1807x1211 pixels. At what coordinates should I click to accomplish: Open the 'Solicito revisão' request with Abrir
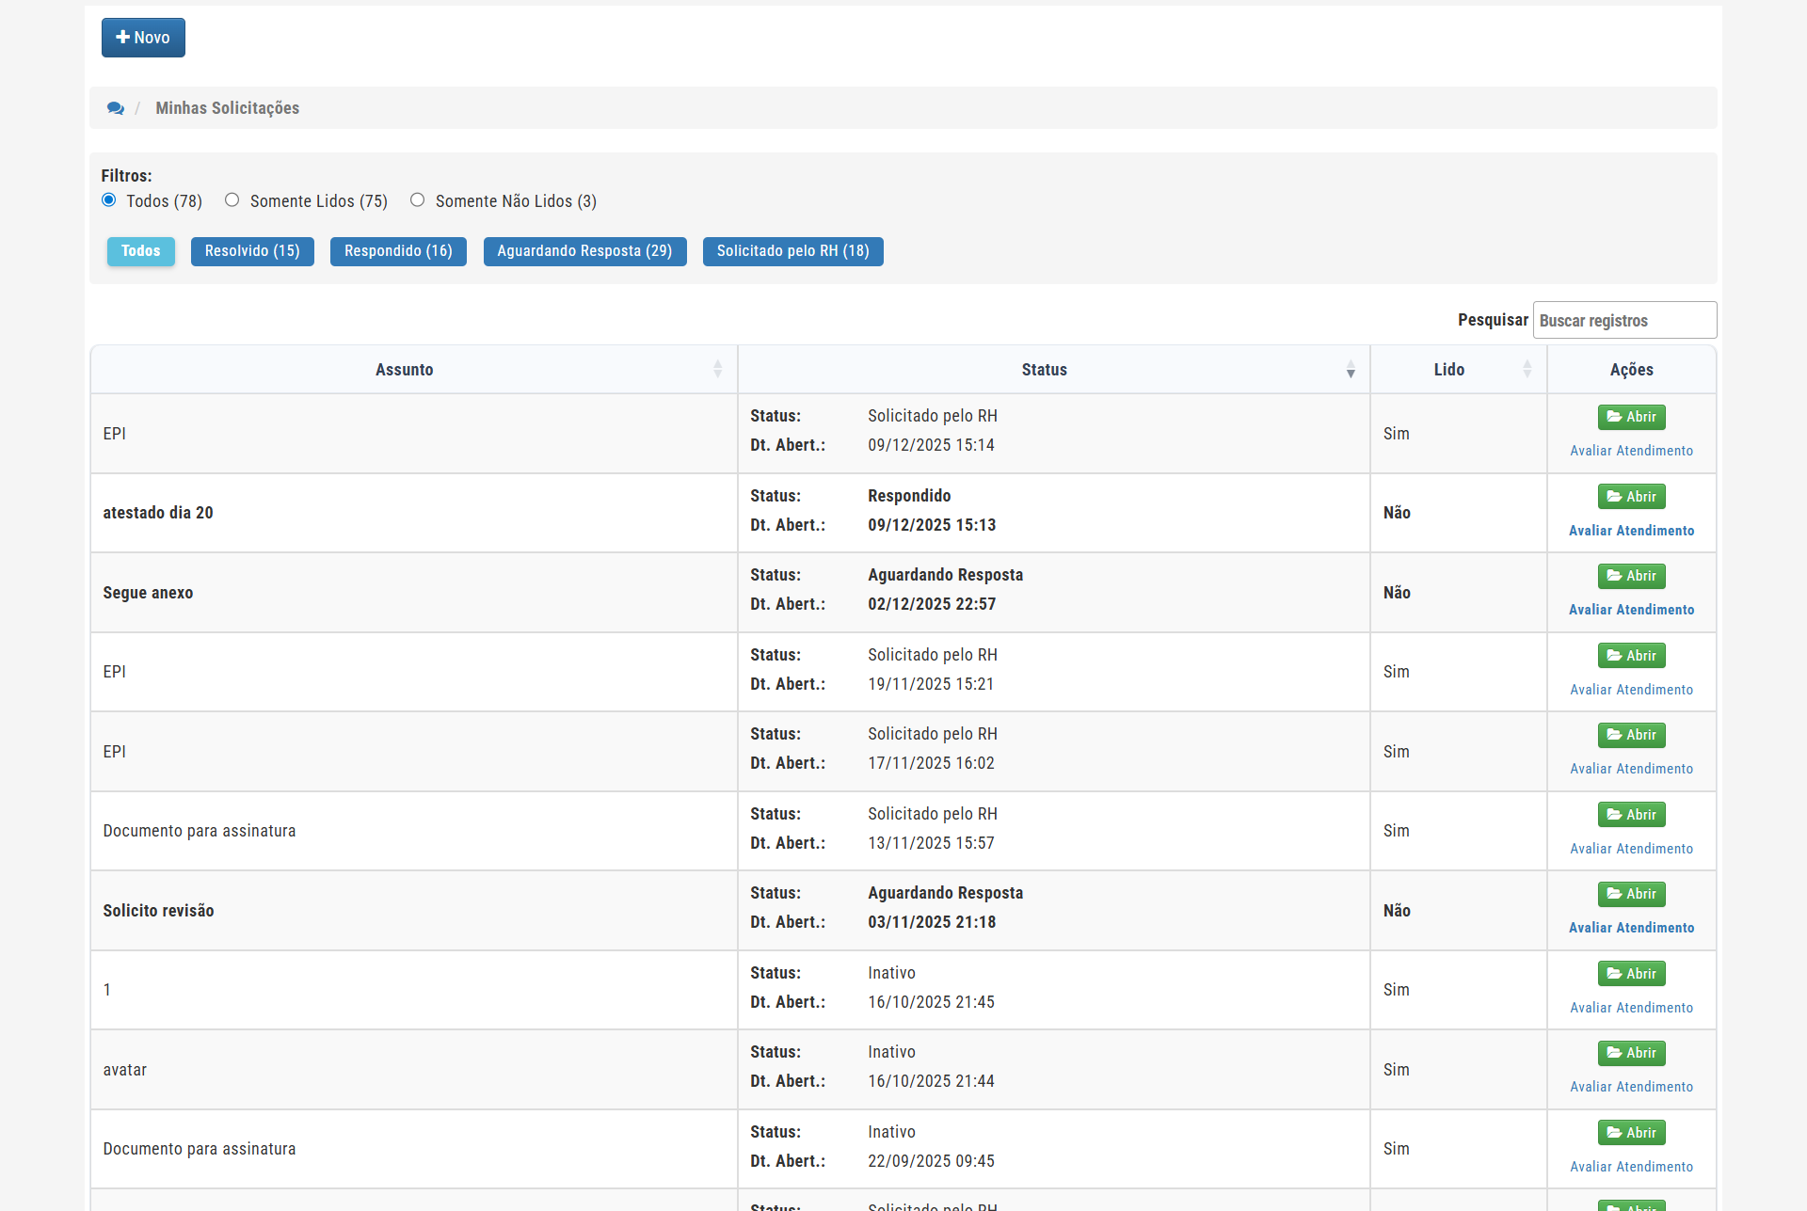click(x=1631, y=894)
